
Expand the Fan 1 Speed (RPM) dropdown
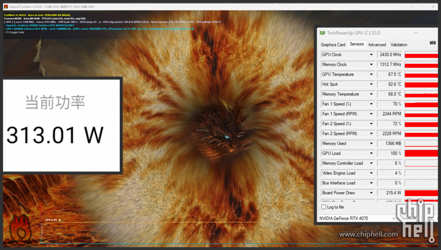click(x=371, y=114)
